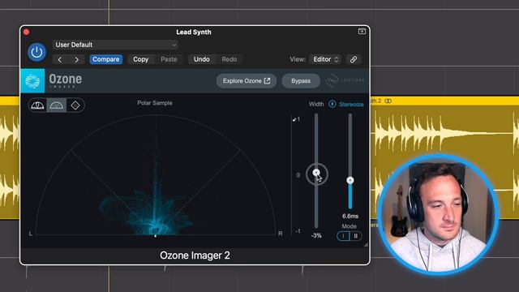The width and height of the screenshot is (519, 292).
Task: Click the Explore Ozone button
Action: [247, 81]
